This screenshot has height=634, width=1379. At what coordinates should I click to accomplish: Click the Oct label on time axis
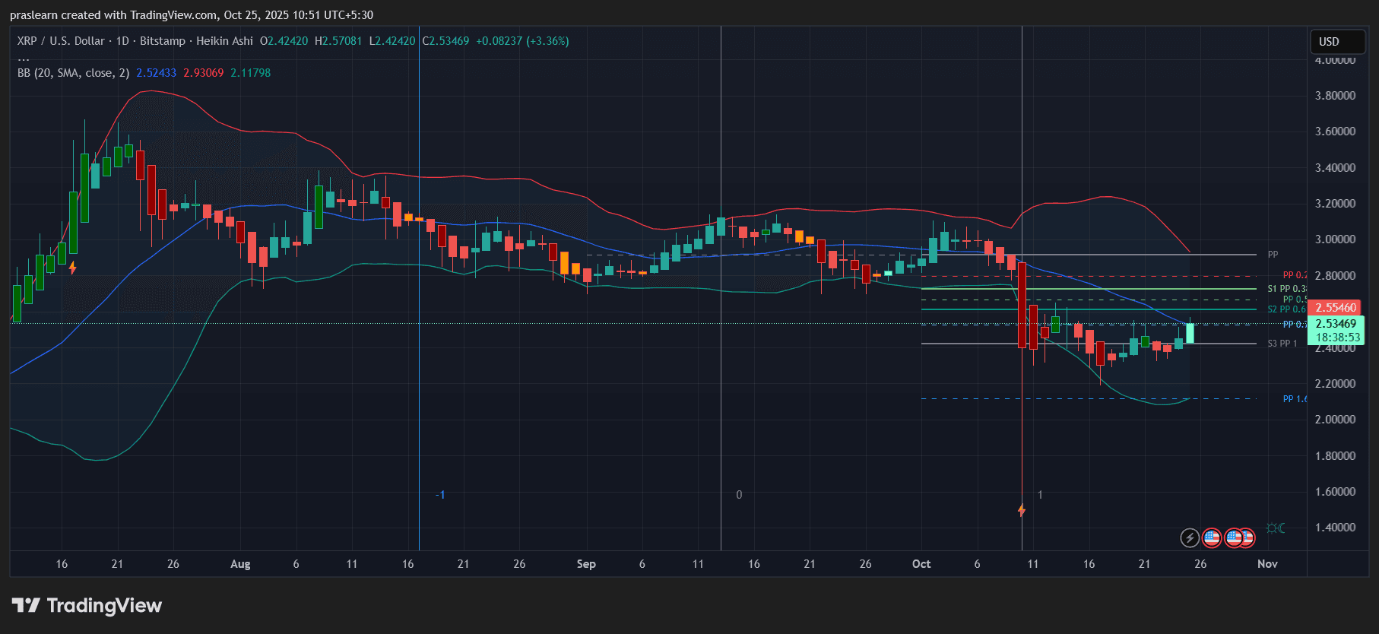921,564
